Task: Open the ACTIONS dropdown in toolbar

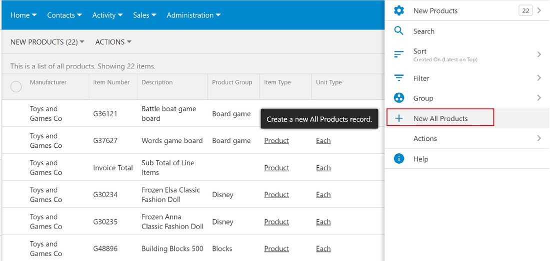Action: click(x=113, y=42)
